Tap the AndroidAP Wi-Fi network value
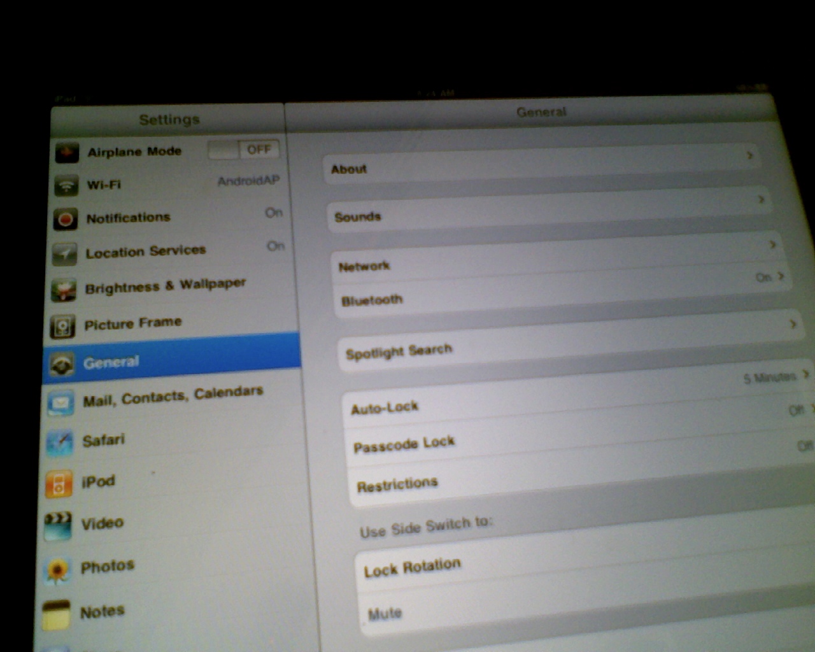 tap(248, 181)
